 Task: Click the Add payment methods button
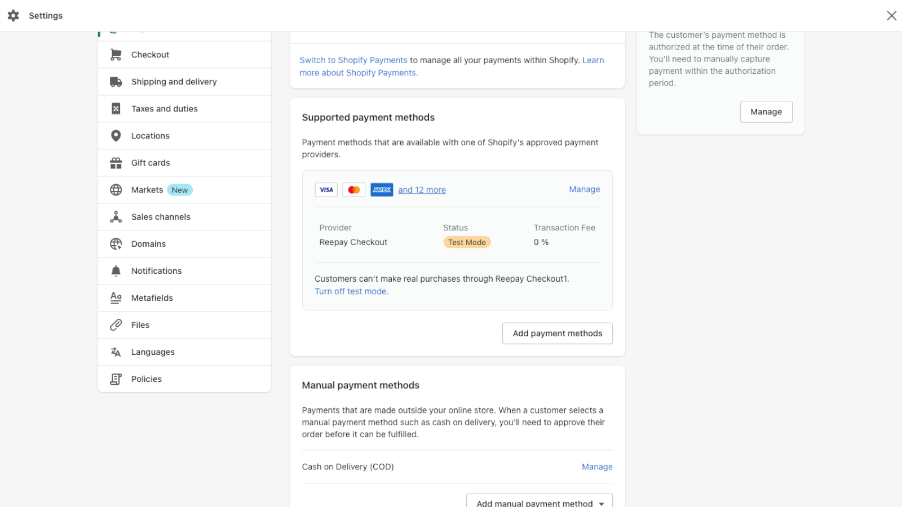557,333
